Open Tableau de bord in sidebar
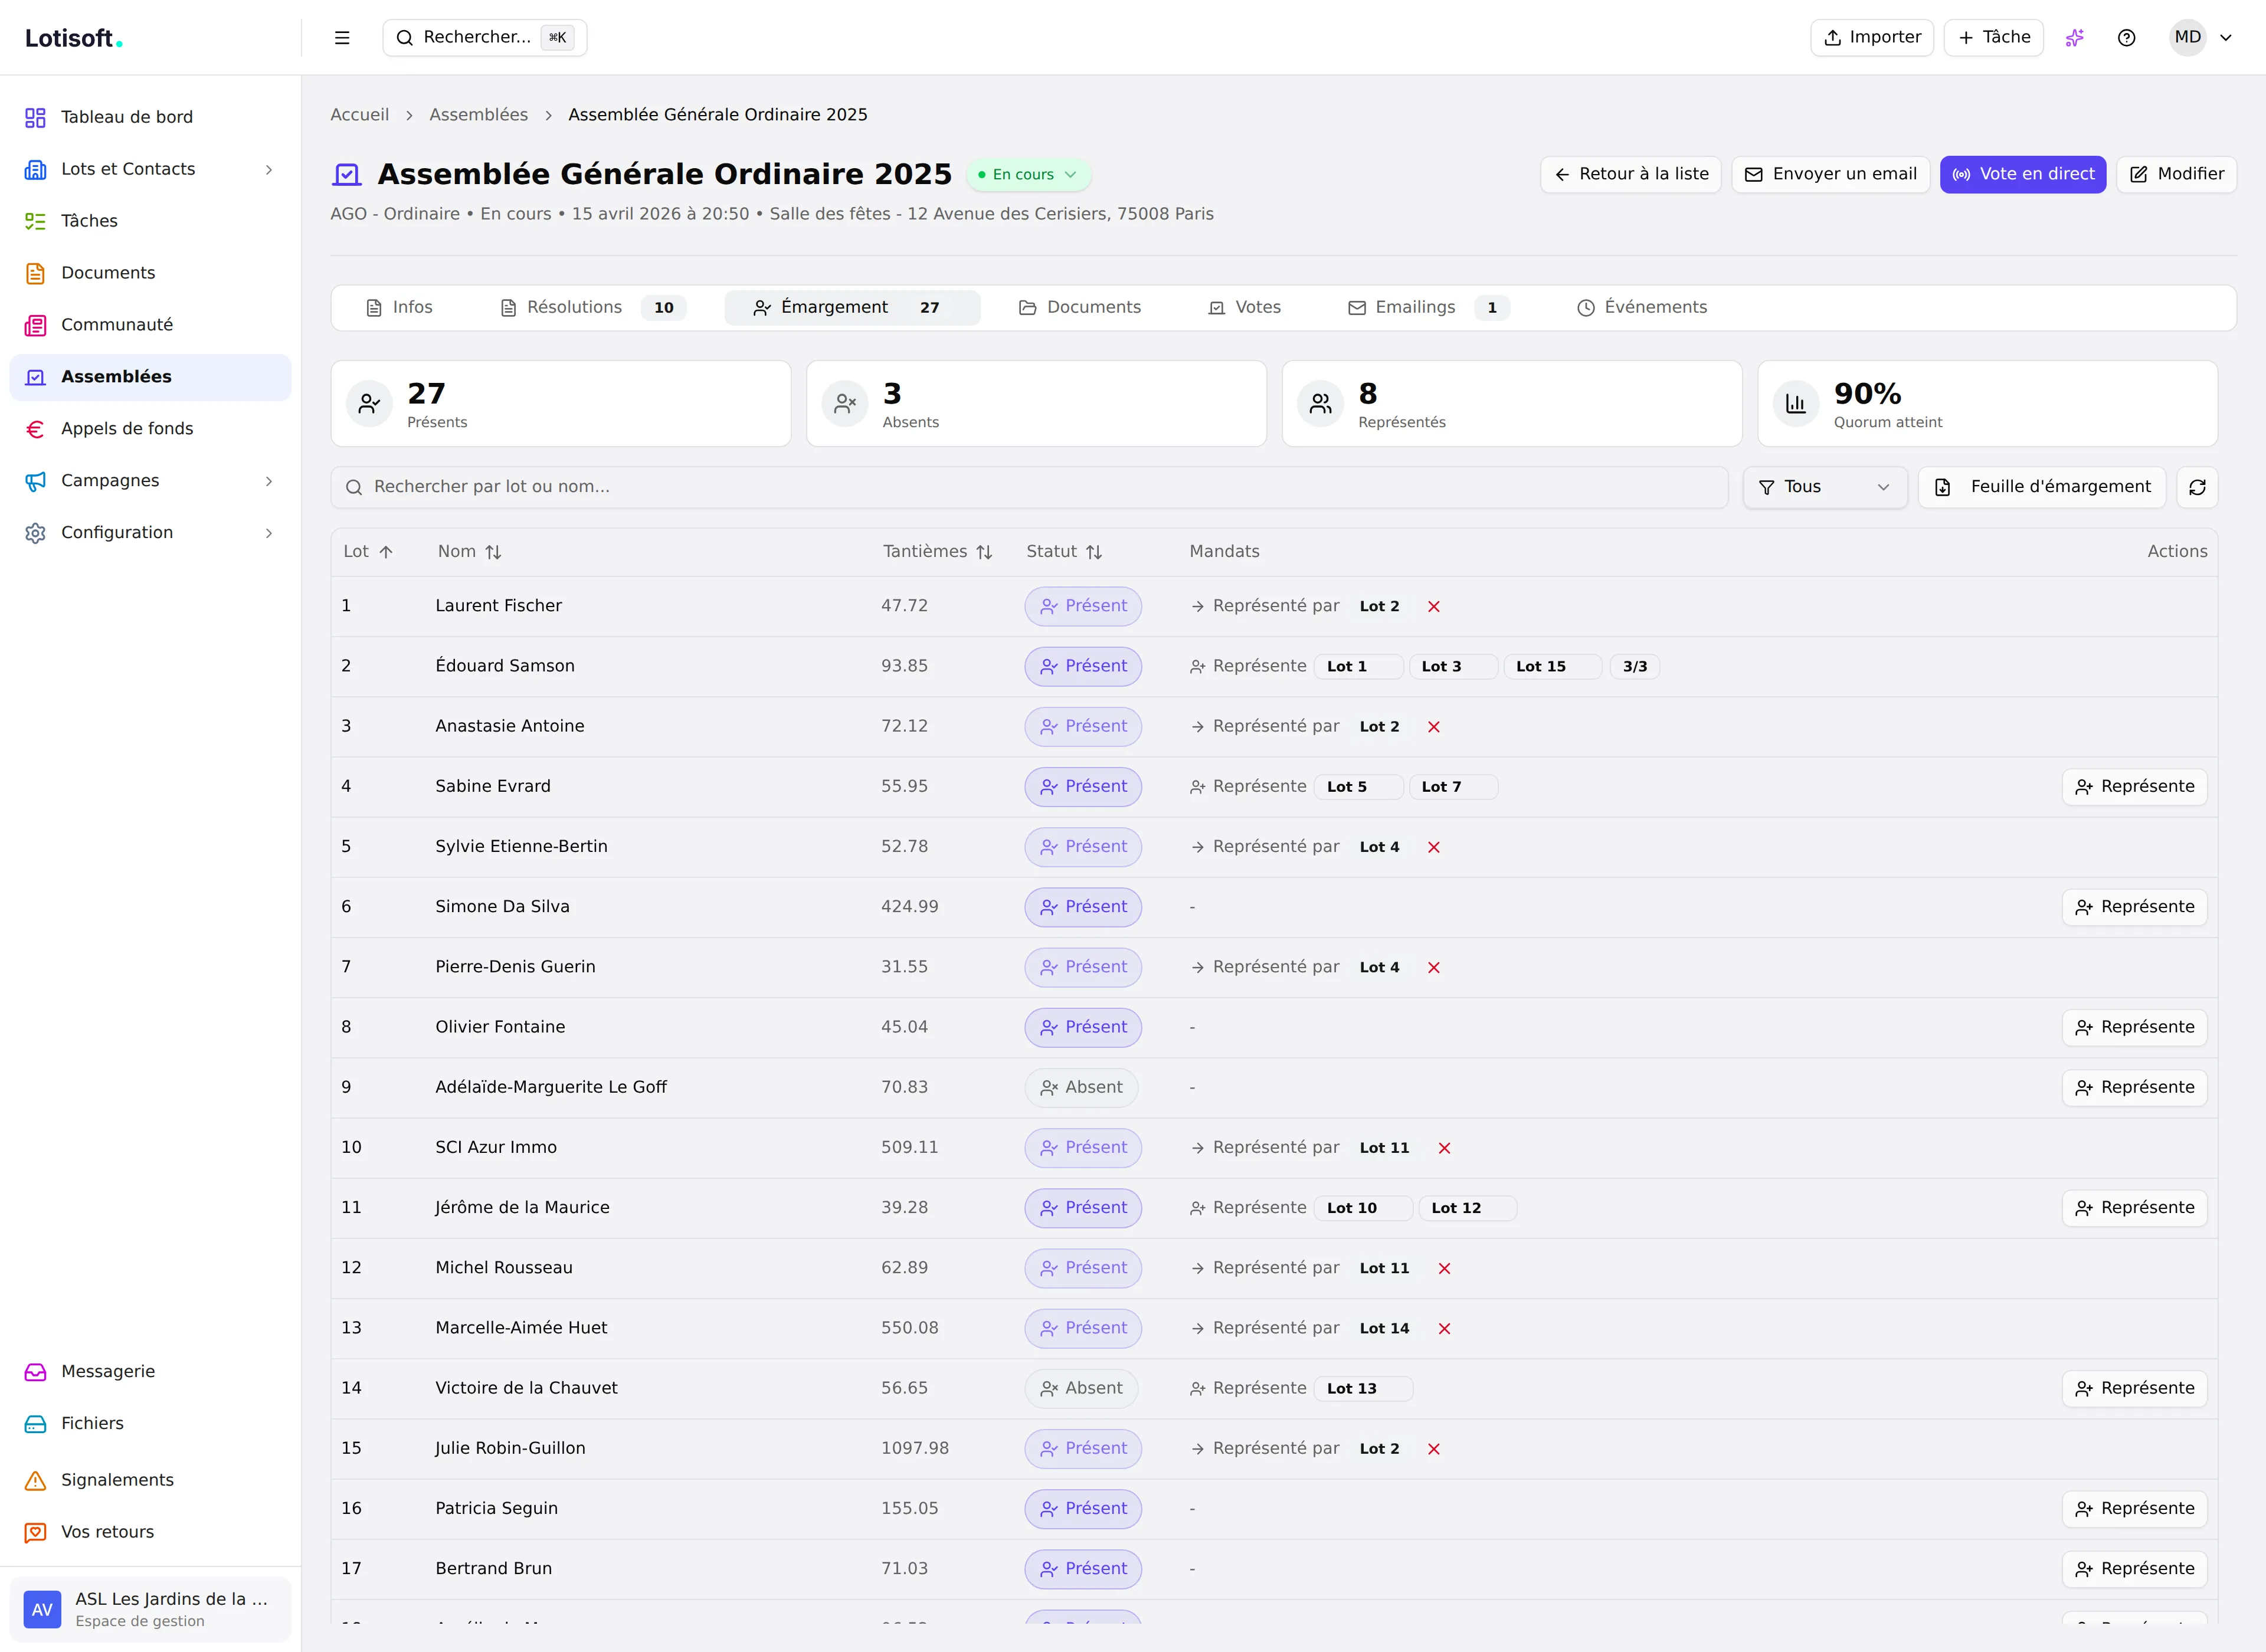The image size is (2266, 1652). click(150, 118)
